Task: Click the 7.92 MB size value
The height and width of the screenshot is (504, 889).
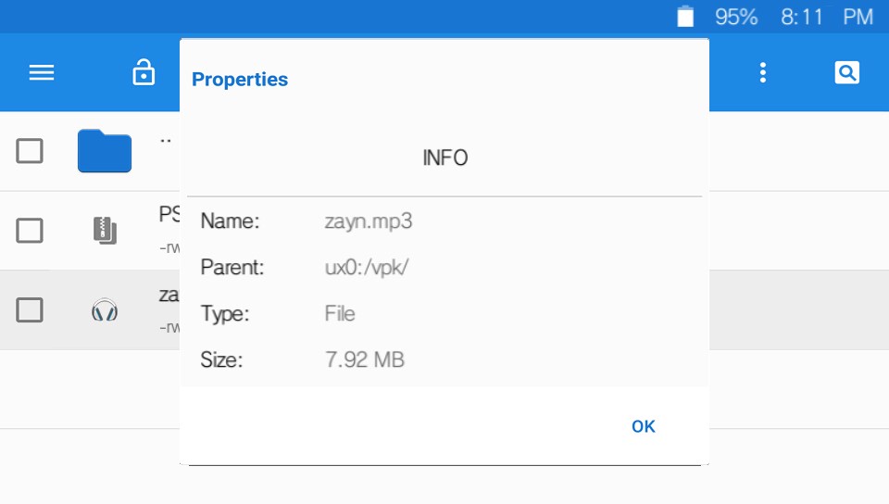Action: click(365, 359)
